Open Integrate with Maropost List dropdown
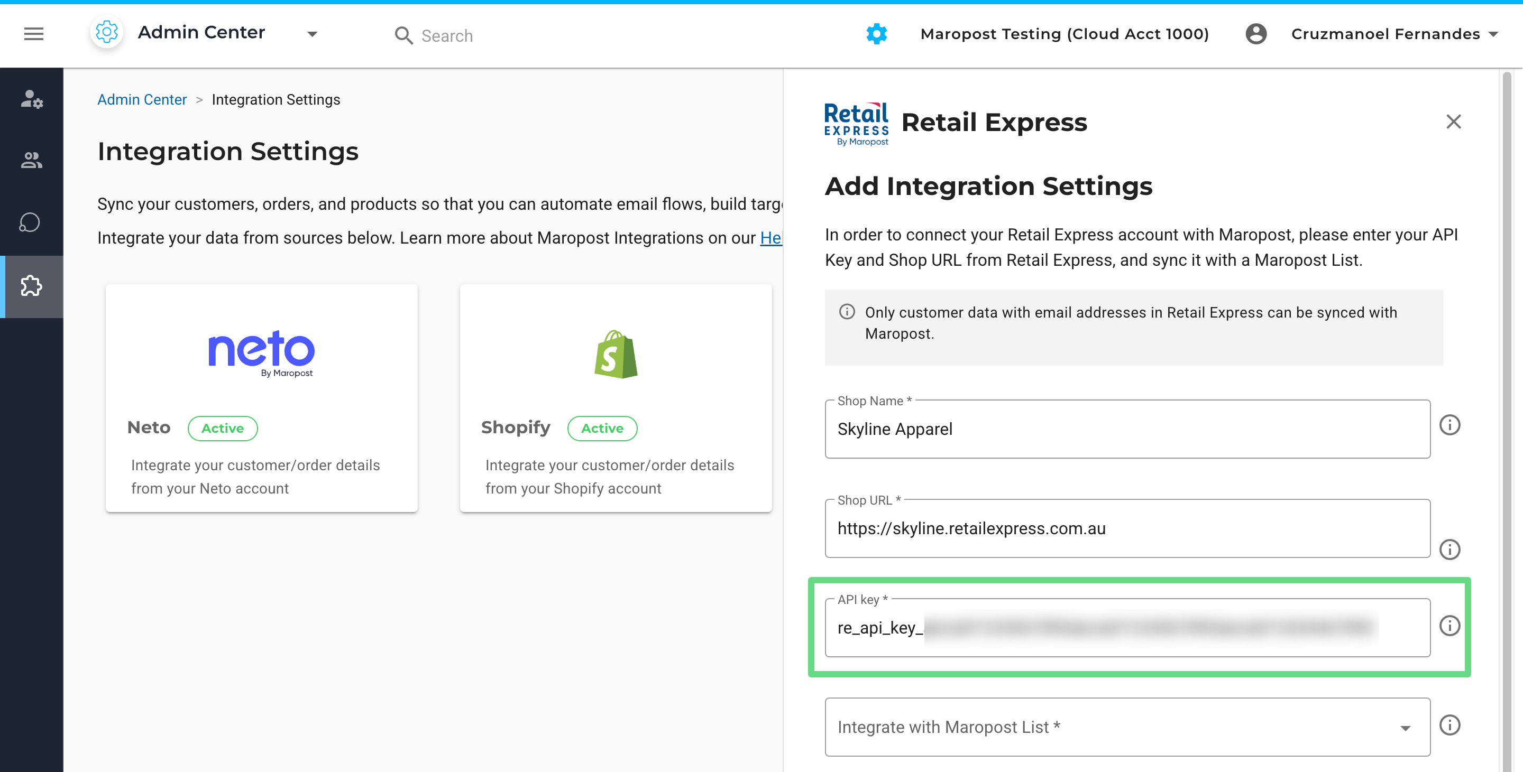The width and height of the screenshot is (1523, 772). click(1127, 727)
